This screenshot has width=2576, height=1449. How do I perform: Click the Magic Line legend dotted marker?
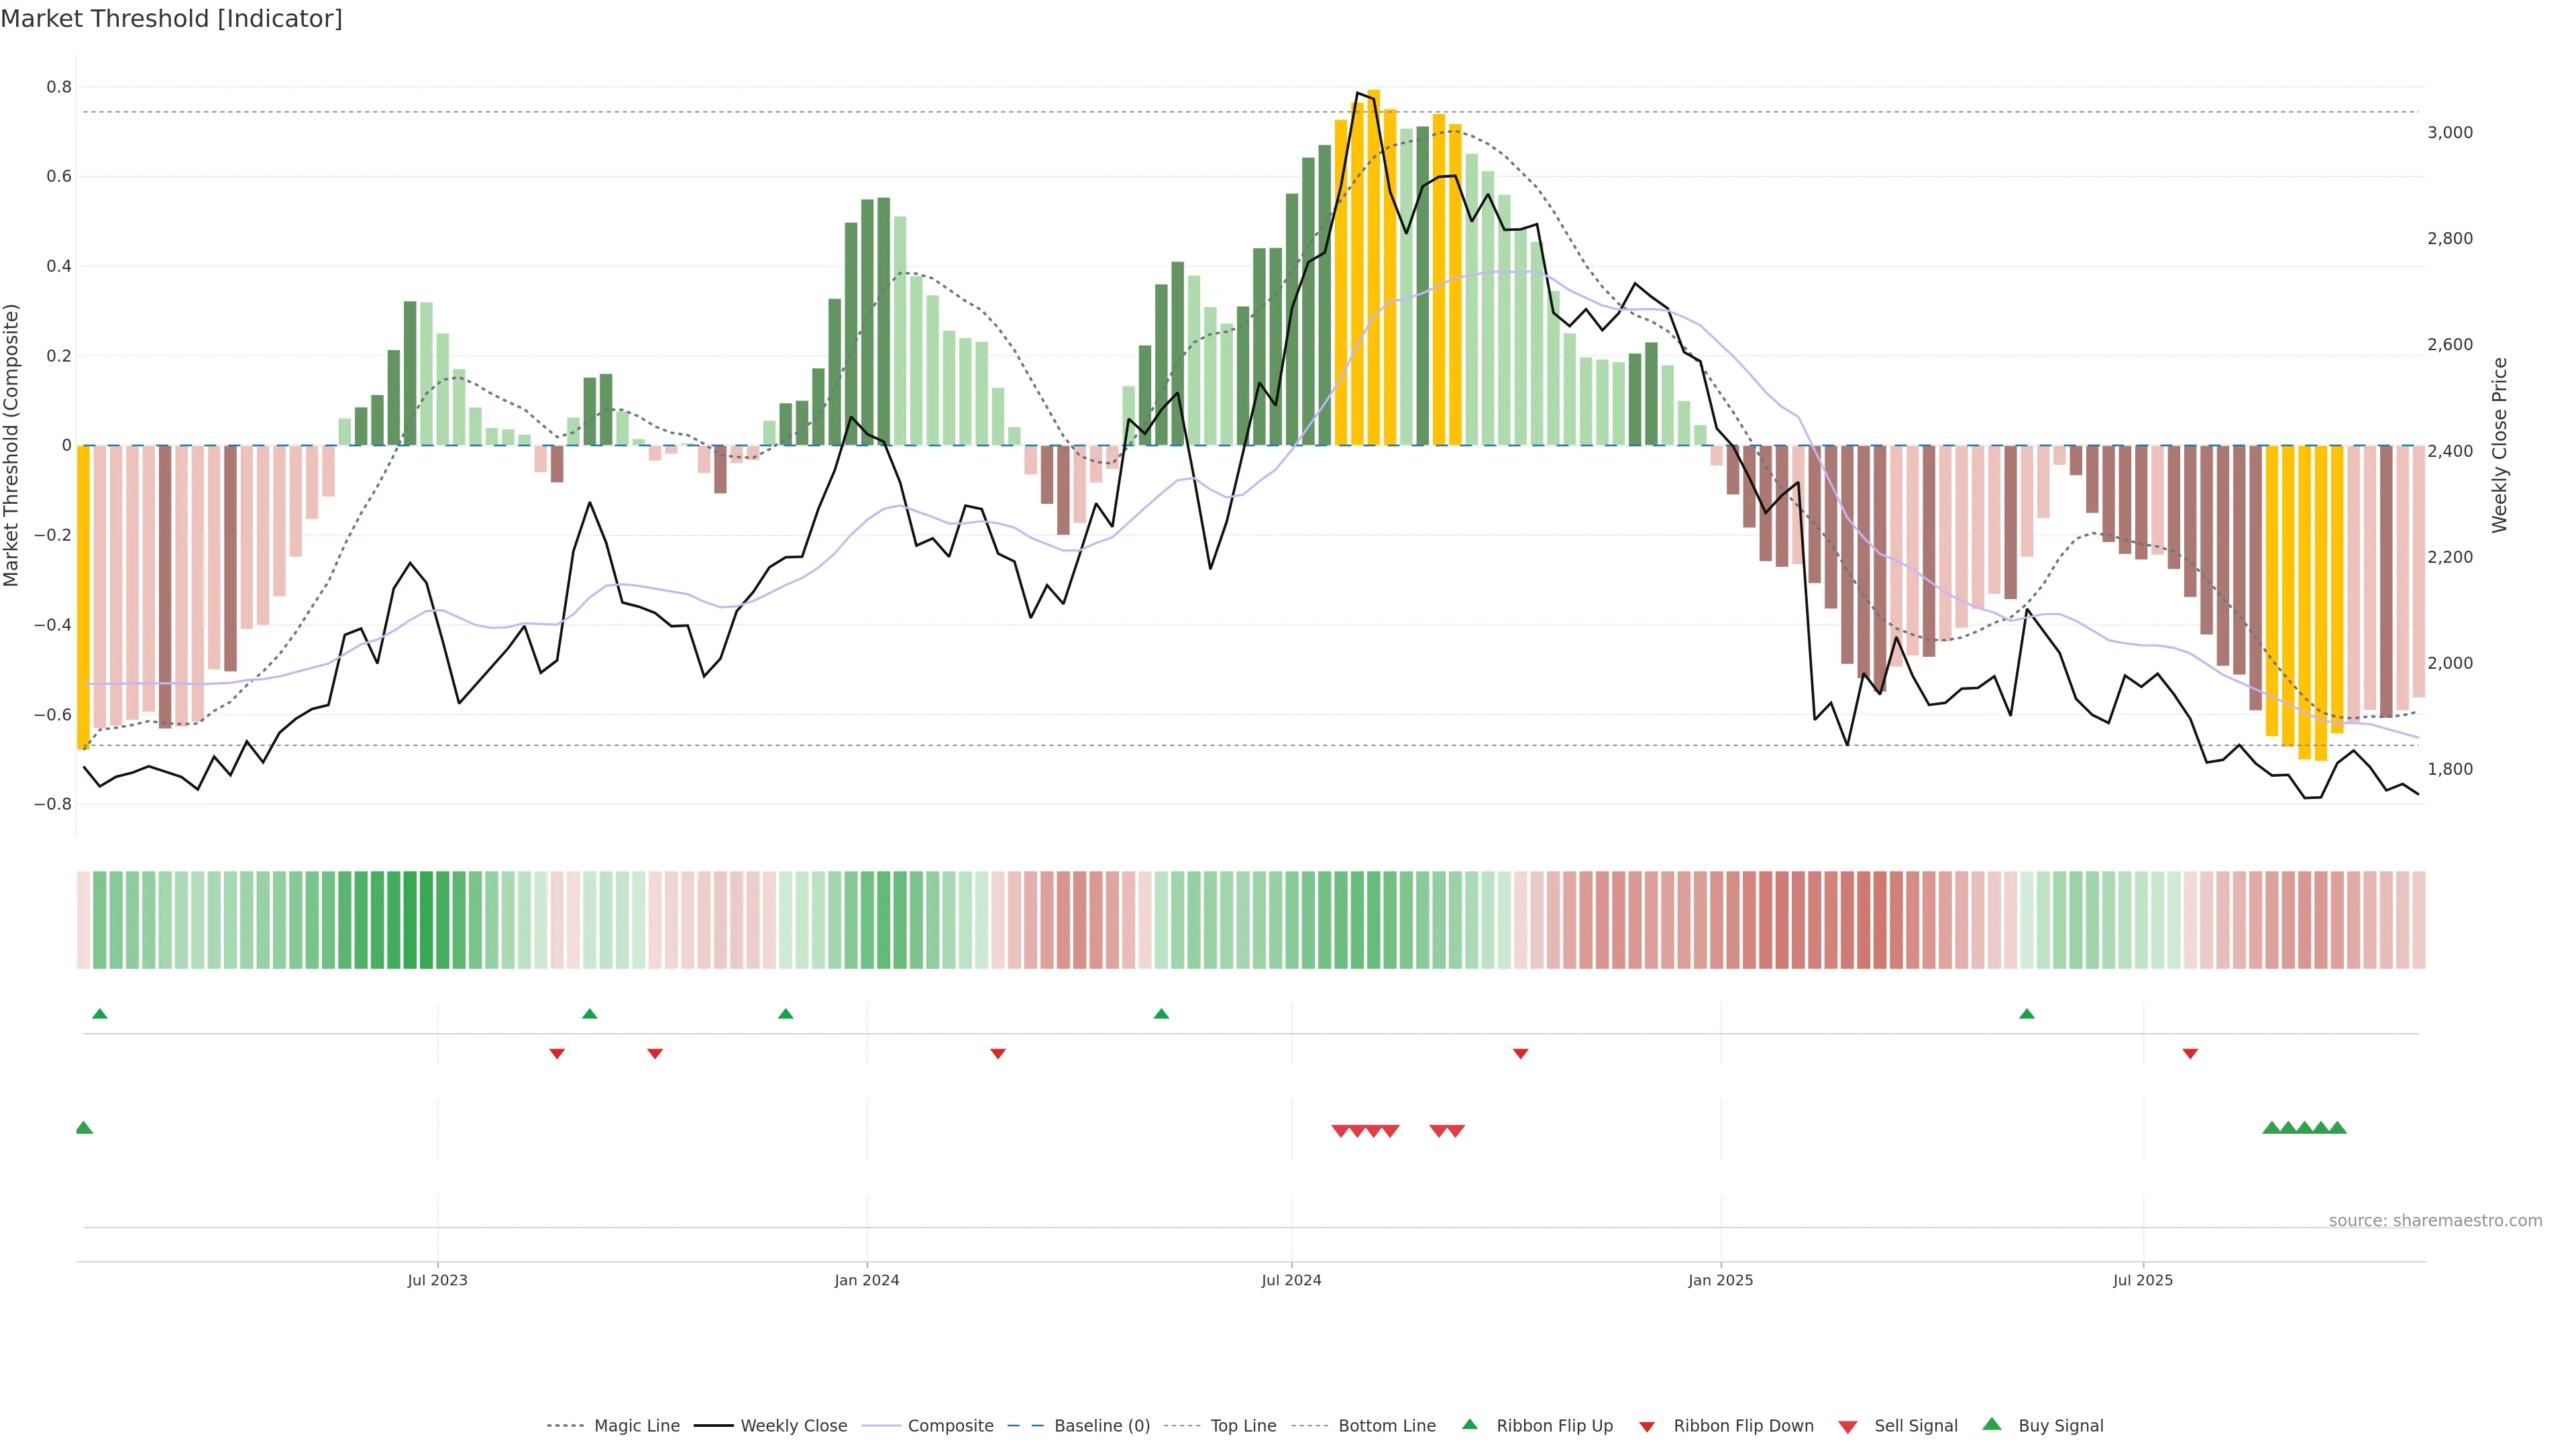pos(565,1426)
